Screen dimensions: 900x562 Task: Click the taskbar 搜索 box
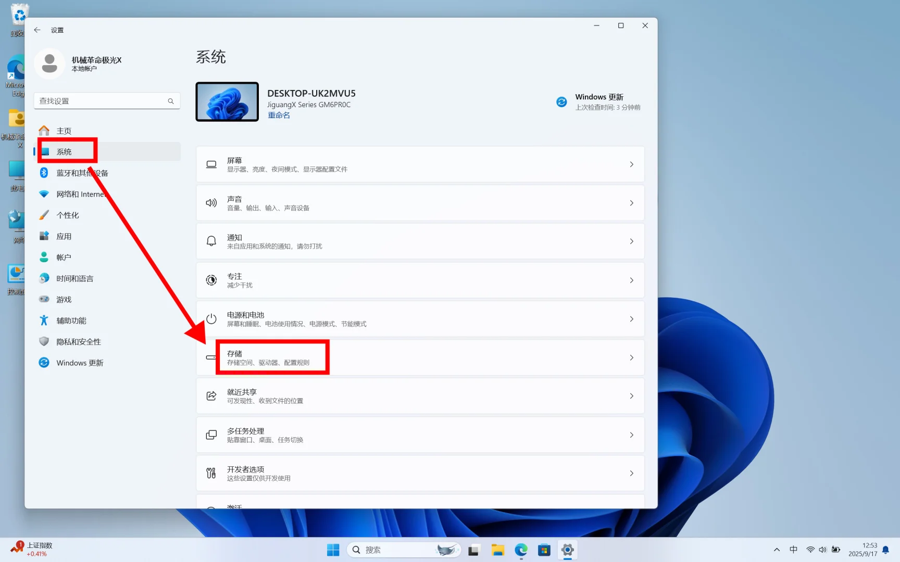[x=396, y=550]
